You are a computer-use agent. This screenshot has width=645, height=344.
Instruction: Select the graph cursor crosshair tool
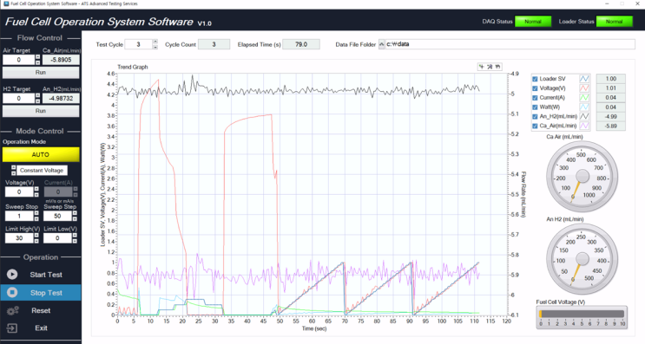pyautogui.click(x=481, y=67)
